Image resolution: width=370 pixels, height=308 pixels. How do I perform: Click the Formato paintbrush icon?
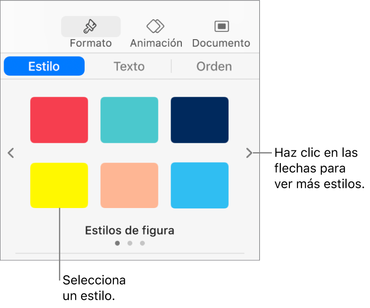tap(90, 27)
